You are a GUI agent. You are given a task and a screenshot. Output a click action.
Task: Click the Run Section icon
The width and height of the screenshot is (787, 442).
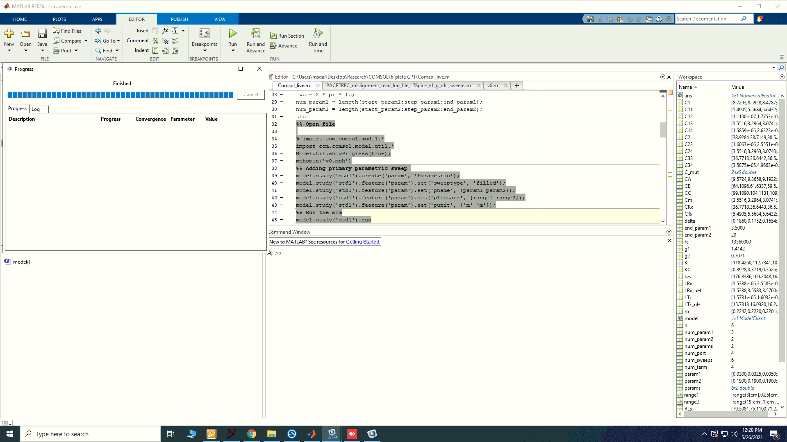point(273,36)
